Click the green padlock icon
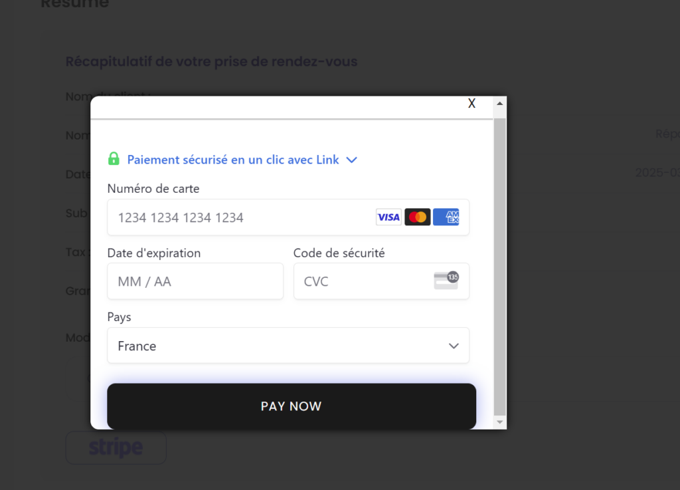Screen dimensions: 680x490 click(114, 159)
